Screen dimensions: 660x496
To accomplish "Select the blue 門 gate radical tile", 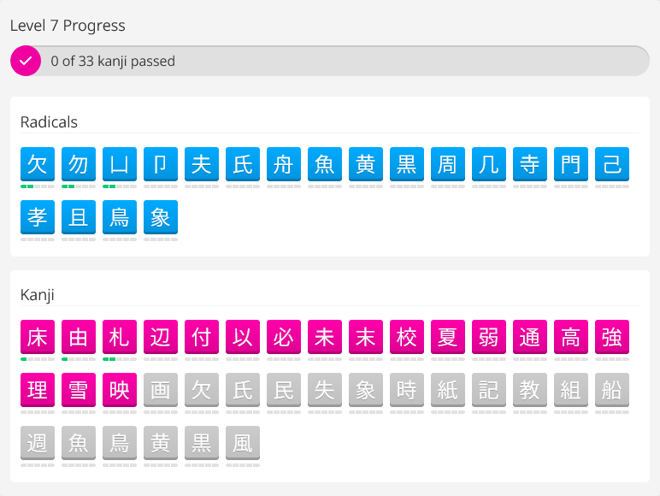I will click(x=571, y=164).
